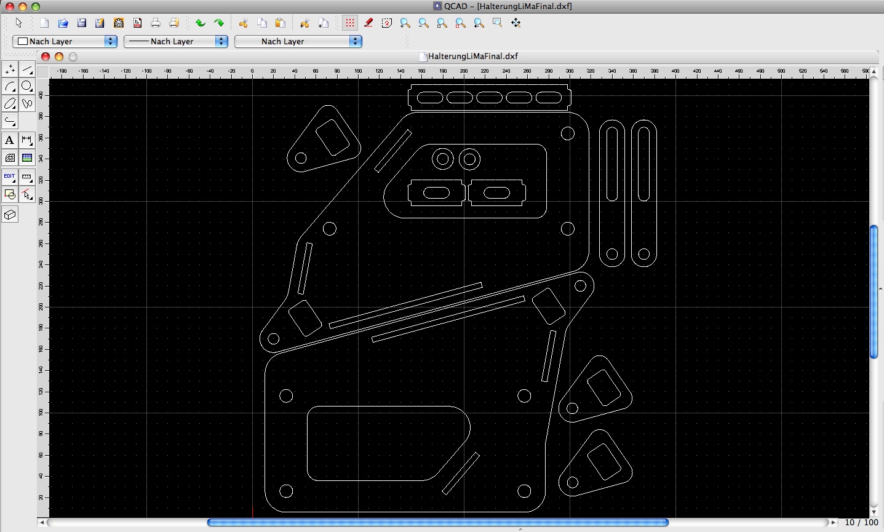Toggle draft mode pencil icon

[368, 23]
